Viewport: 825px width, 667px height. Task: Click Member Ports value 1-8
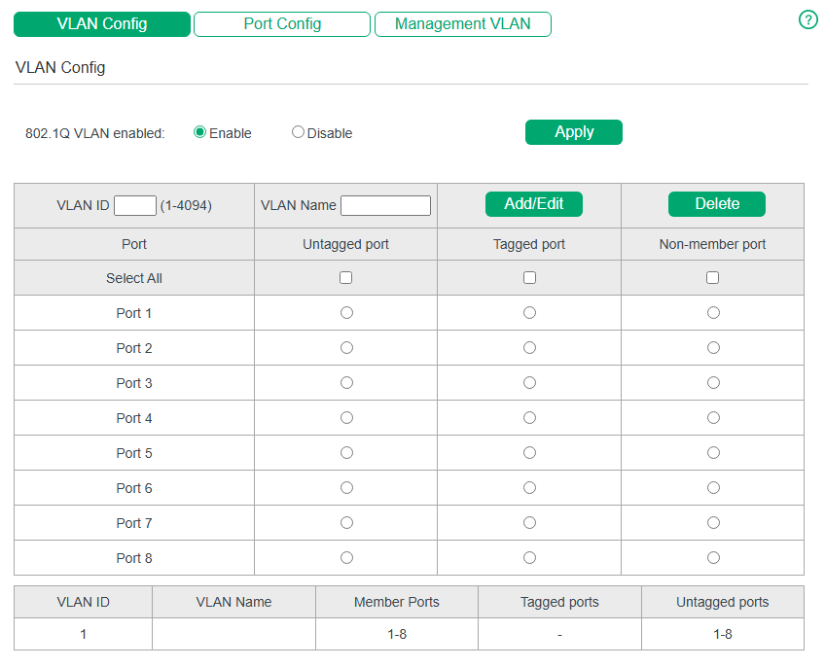[397, 634]
